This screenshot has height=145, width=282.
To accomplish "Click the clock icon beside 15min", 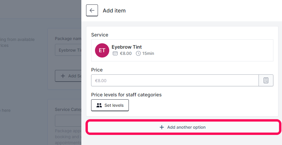I will 138,53.
